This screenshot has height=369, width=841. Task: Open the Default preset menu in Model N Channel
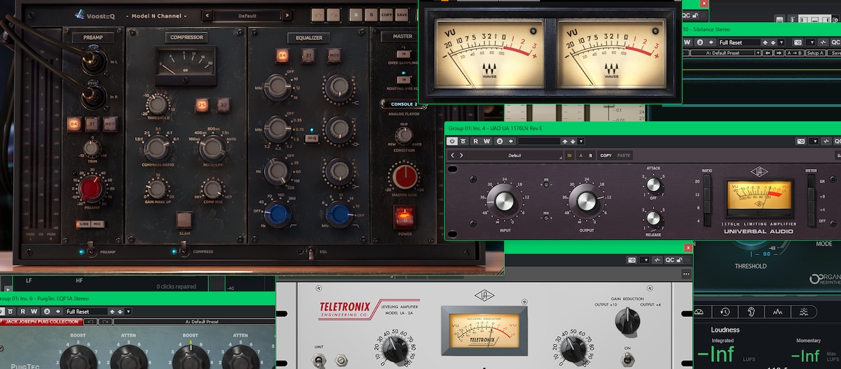click(x=247, y=15)
